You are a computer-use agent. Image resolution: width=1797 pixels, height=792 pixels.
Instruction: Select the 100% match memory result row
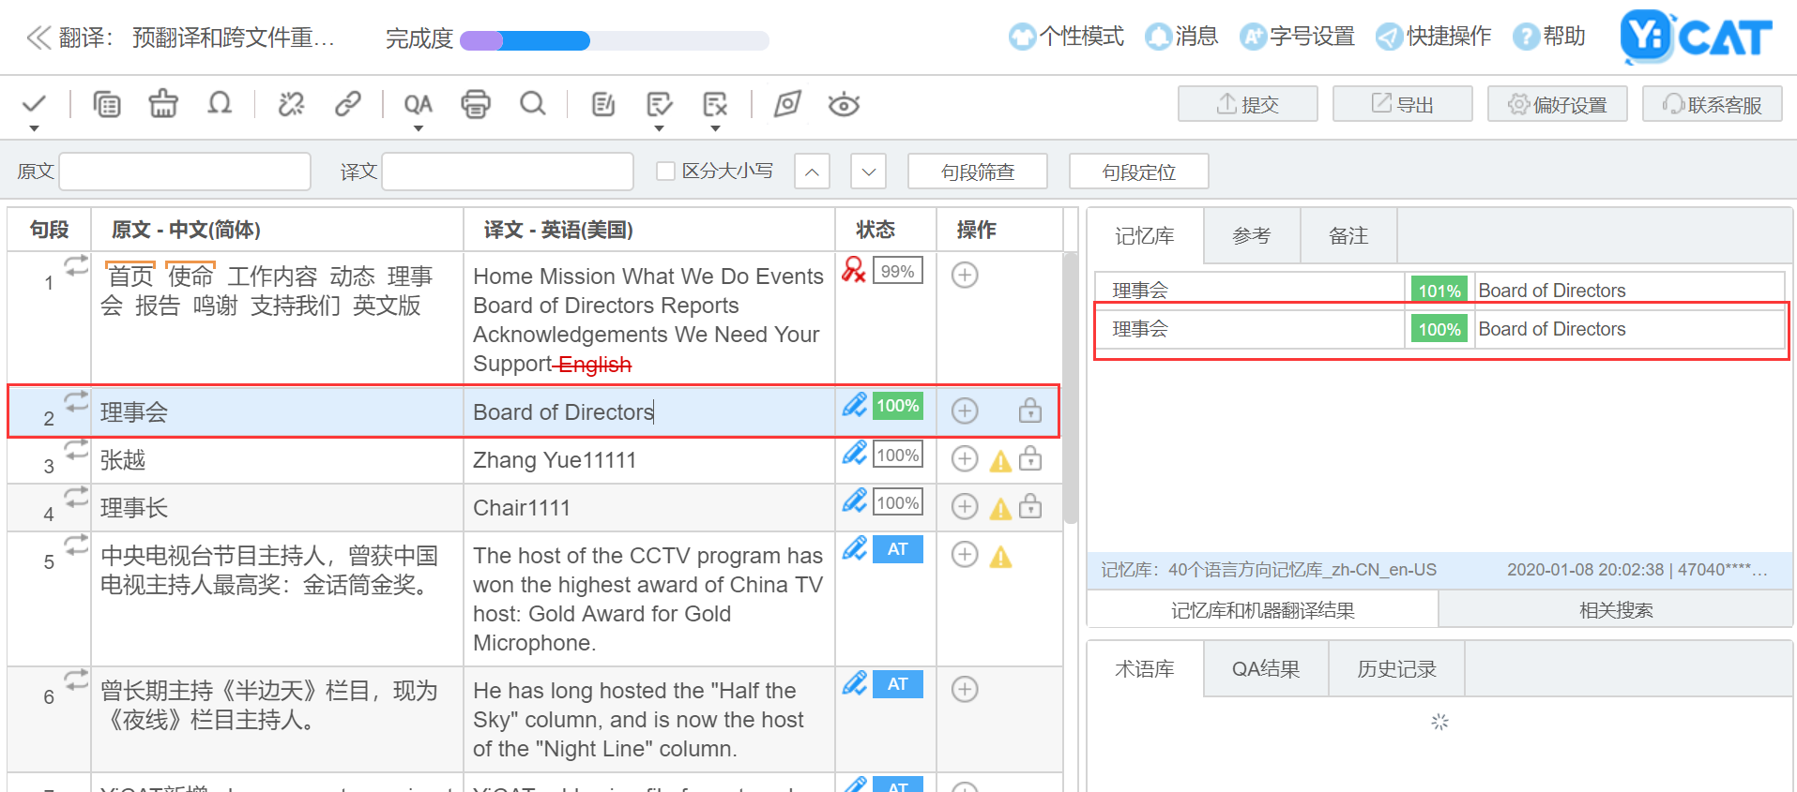coord(1440,329)
